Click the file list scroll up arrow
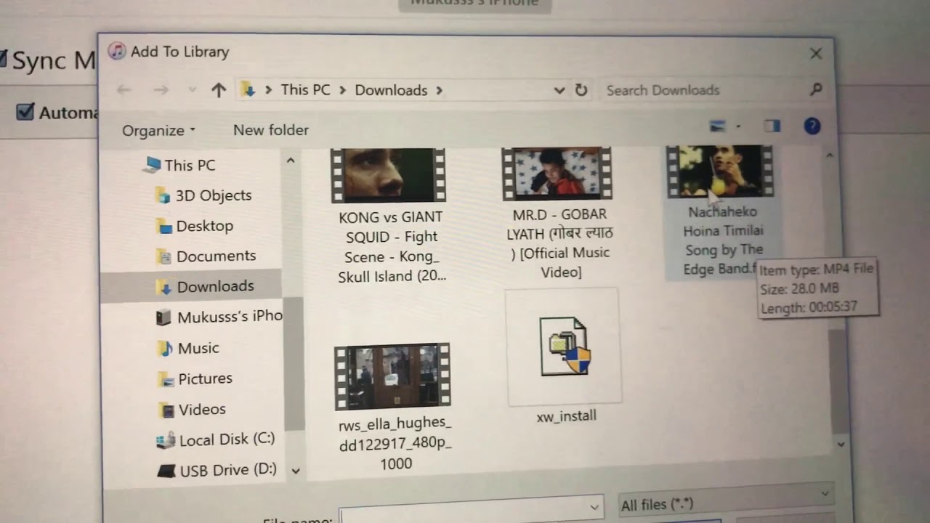 (x=829, y=155)
